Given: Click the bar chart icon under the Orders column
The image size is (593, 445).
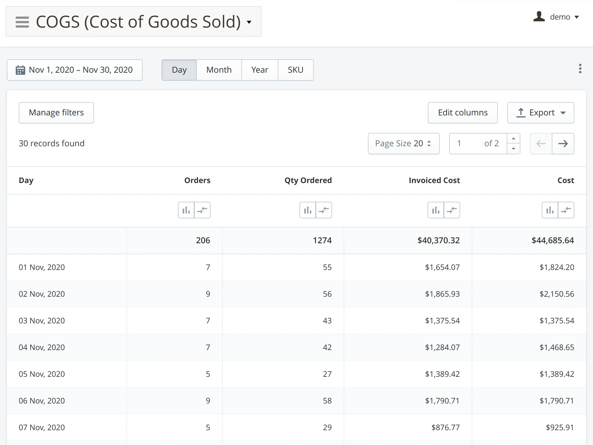Looking at the screenshot, I should [186, 210].
